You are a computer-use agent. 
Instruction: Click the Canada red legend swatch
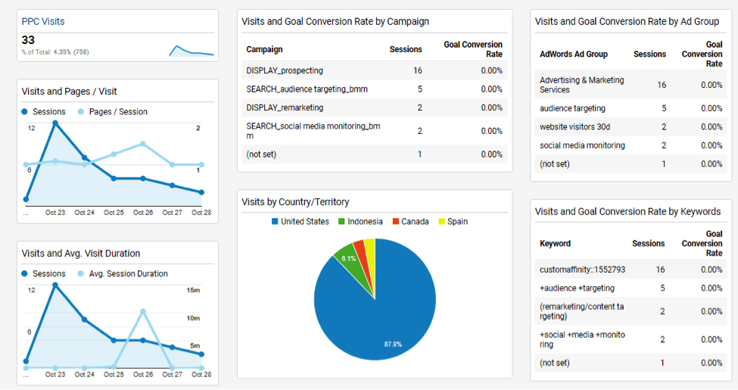tap(395, 221)
